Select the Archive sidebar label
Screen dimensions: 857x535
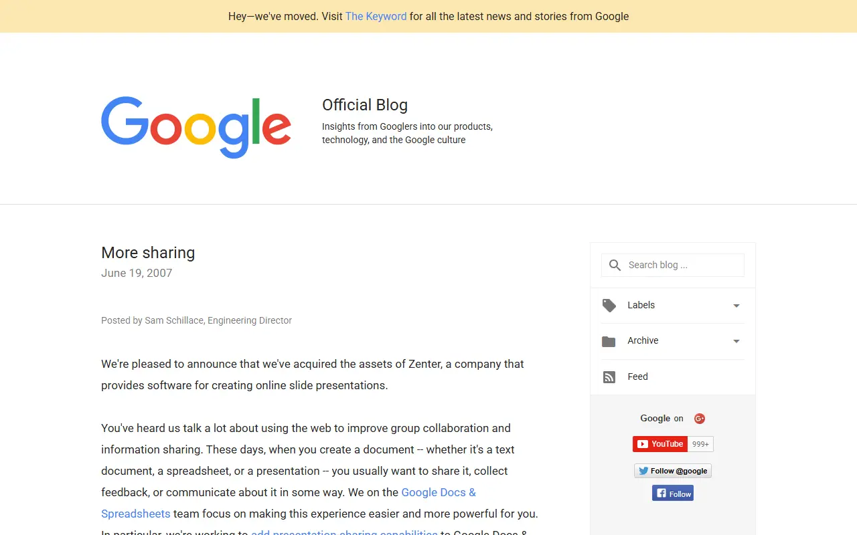[643, 340]
